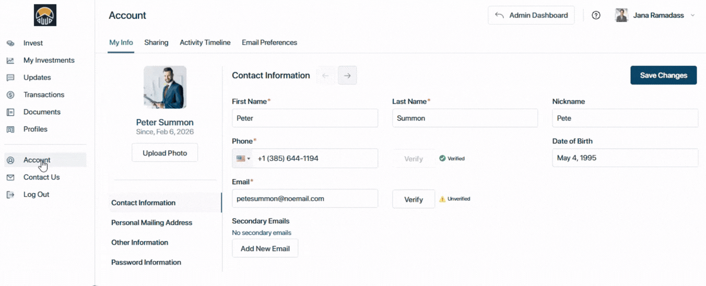Select the Email Preferences tab
706x286 pixels.
click(x=269, y=43)
